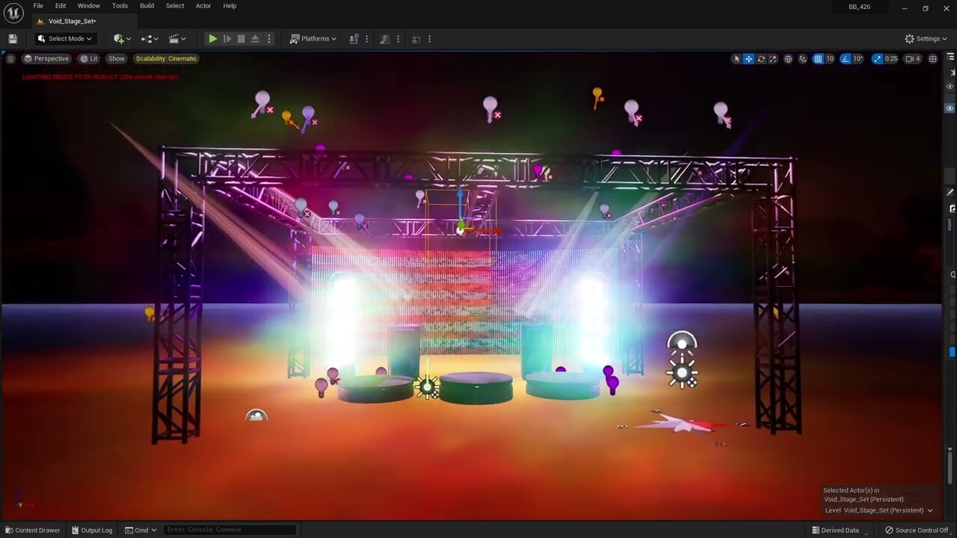
Task: Toggle the scale snapping icon
Action: [877, 59]
